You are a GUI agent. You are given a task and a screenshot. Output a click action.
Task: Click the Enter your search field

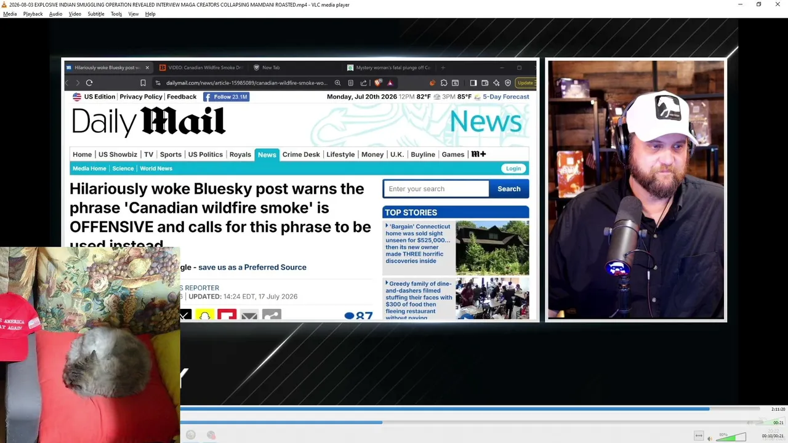click(436, 189)
